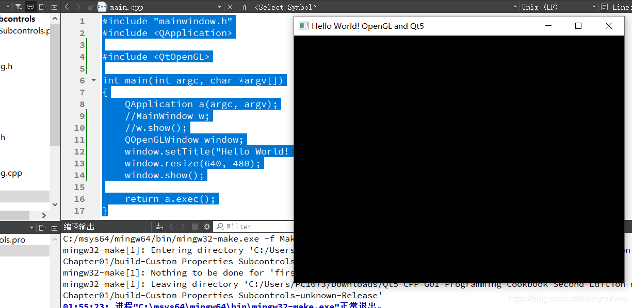
Task: Open the main.cpp document dropdown
Action: pos(219,7)
